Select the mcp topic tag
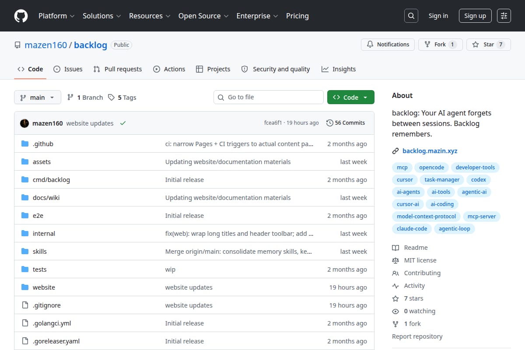Image resolution: width=525 pixels, height=350 pixels. pos(402,168)
